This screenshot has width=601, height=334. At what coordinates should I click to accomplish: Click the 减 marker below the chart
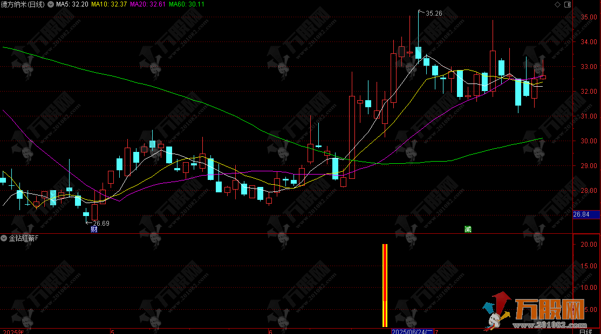(468, 229)
